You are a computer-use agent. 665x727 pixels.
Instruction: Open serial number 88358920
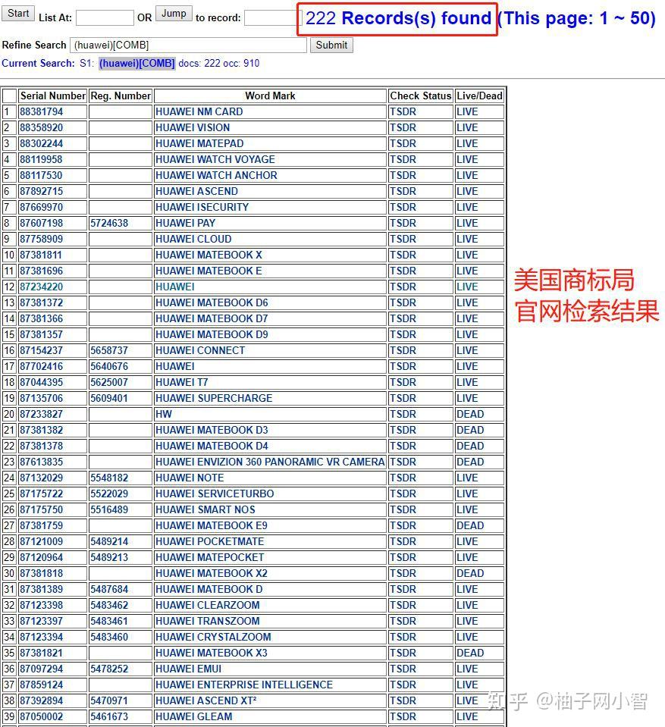pyautogui.click(x=41, y=127)
